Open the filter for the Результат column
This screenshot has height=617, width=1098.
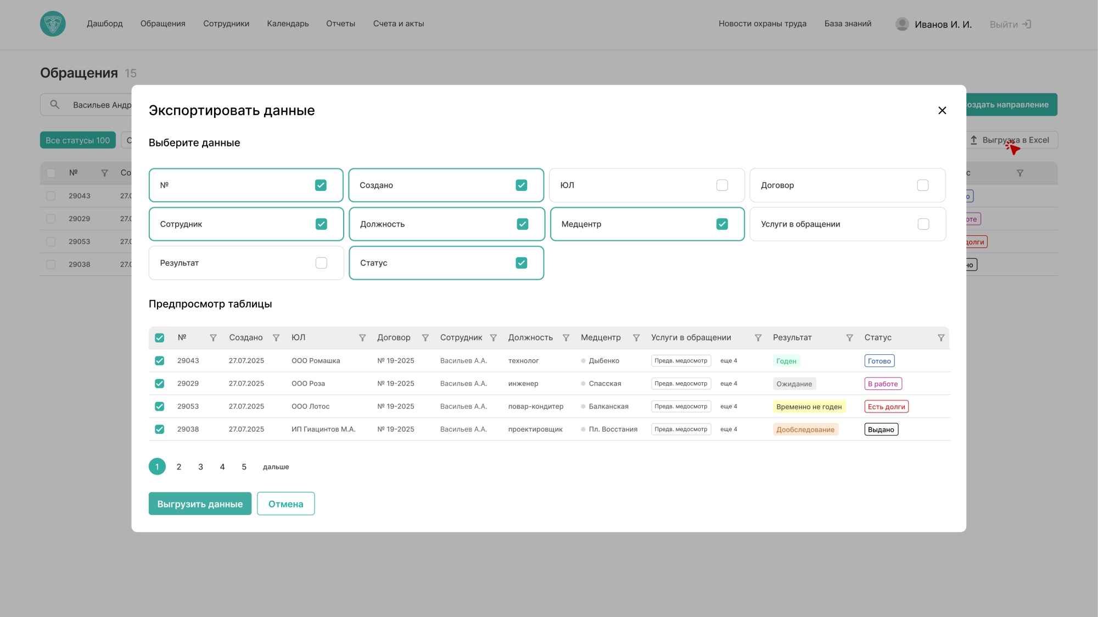[x=849, y=338]
